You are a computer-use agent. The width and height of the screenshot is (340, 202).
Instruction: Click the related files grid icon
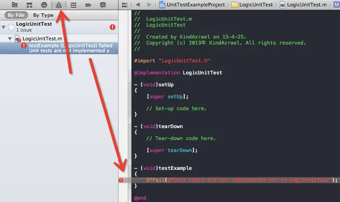[x=125, y=5]
